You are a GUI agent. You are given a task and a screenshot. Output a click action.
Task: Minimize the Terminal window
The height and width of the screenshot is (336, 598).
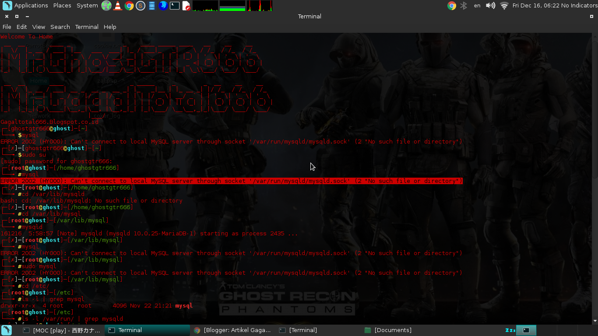click(x=26, y=17)
